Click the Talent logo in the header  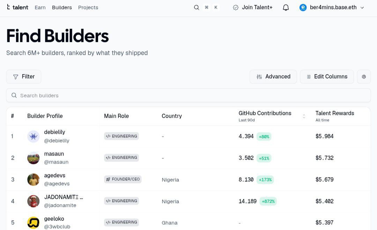17,7
